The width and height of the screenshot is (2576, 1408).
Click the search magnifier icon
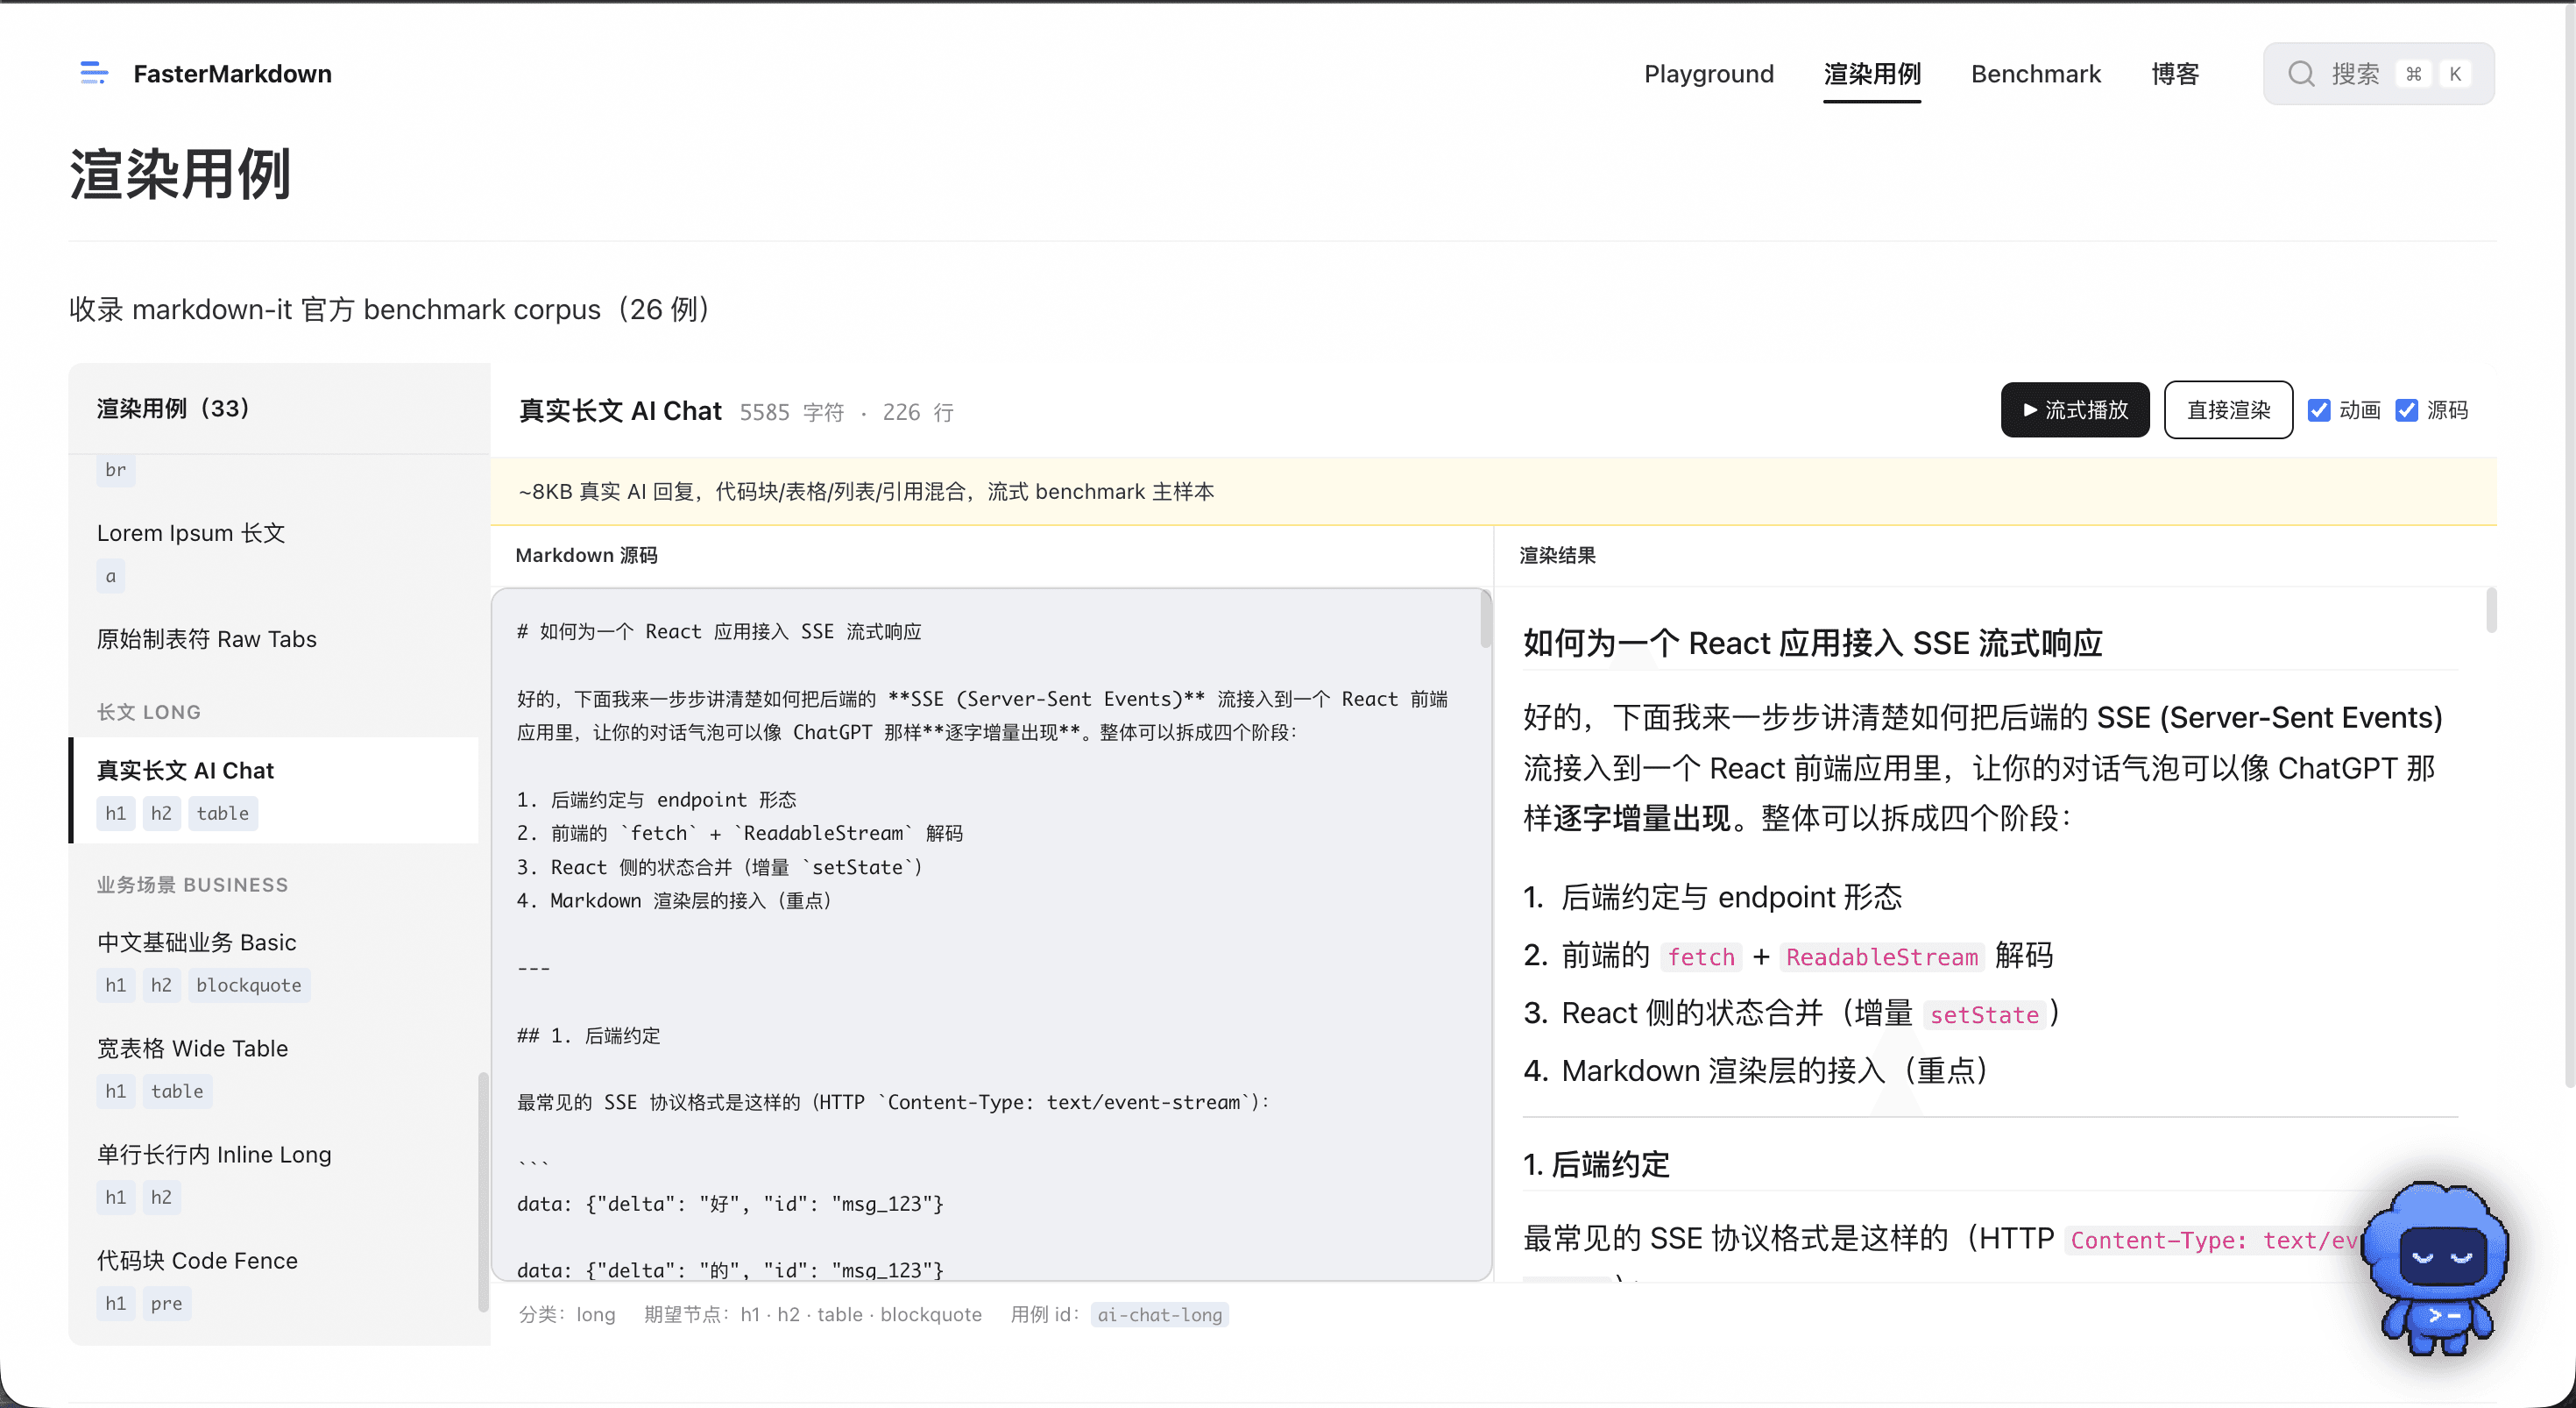click(x=2301, y=74)
